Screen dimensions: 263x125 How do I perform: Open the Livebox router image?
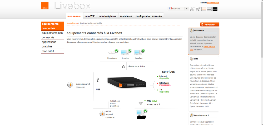[127, 83]
